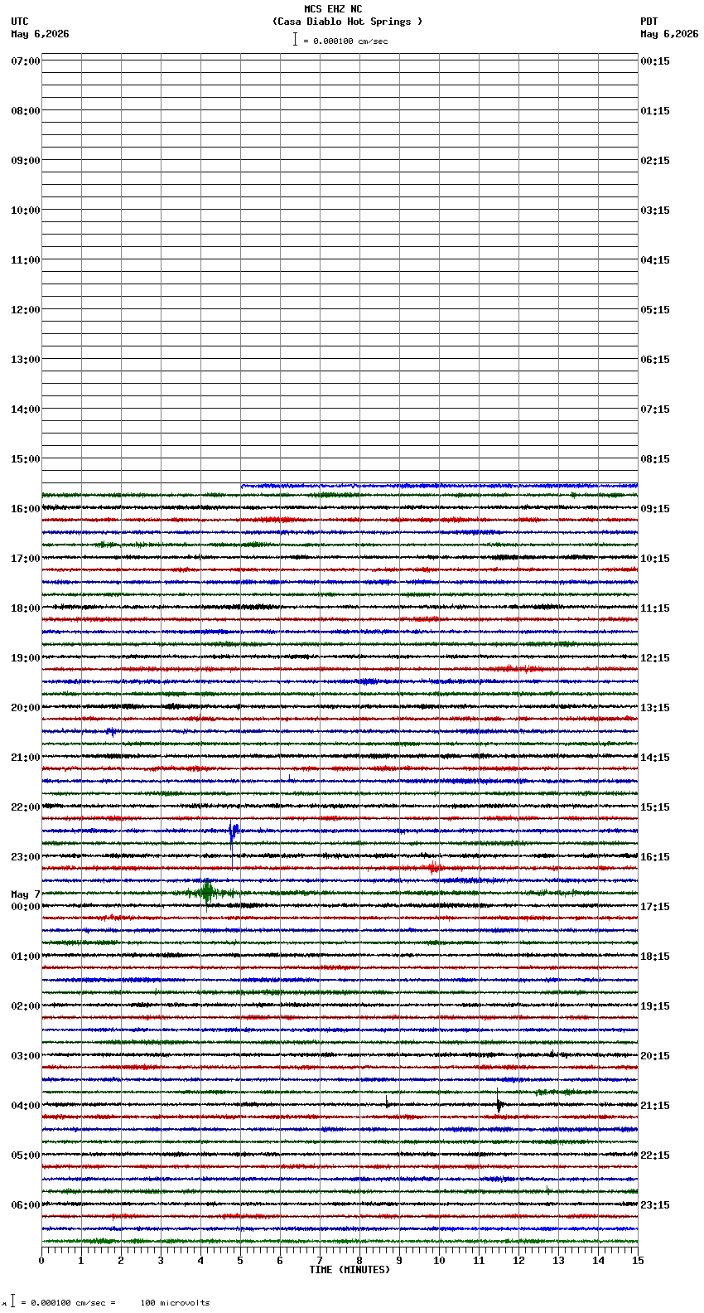
Task: Click the '09:15' PDT time label
Action: pyautogui.click(x=655, y=509)
